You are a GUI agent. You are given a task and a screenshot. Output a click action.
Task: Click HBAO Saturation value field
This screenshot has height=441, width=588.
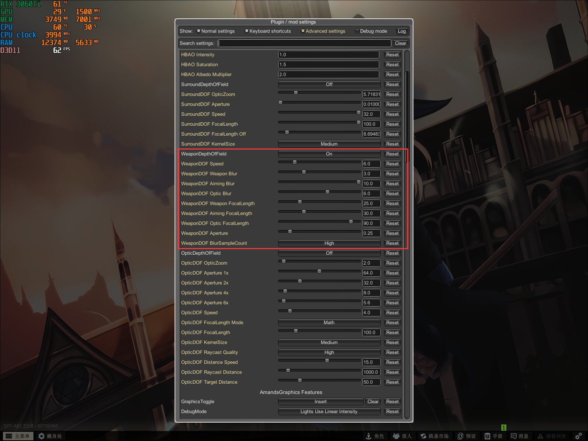(329, 65)
